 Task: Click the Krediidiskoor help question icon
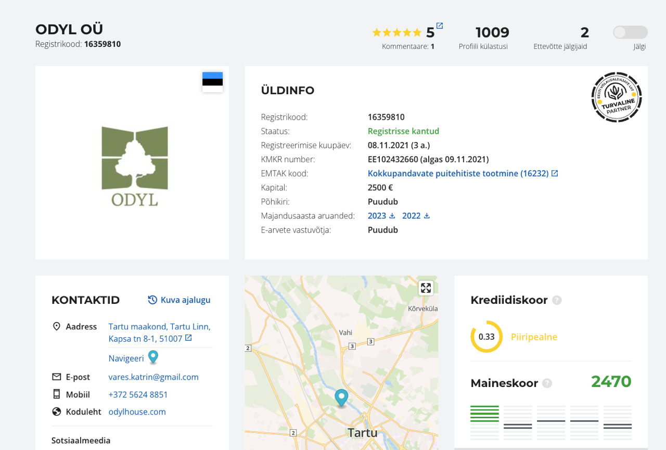click(x=557, y=300)
